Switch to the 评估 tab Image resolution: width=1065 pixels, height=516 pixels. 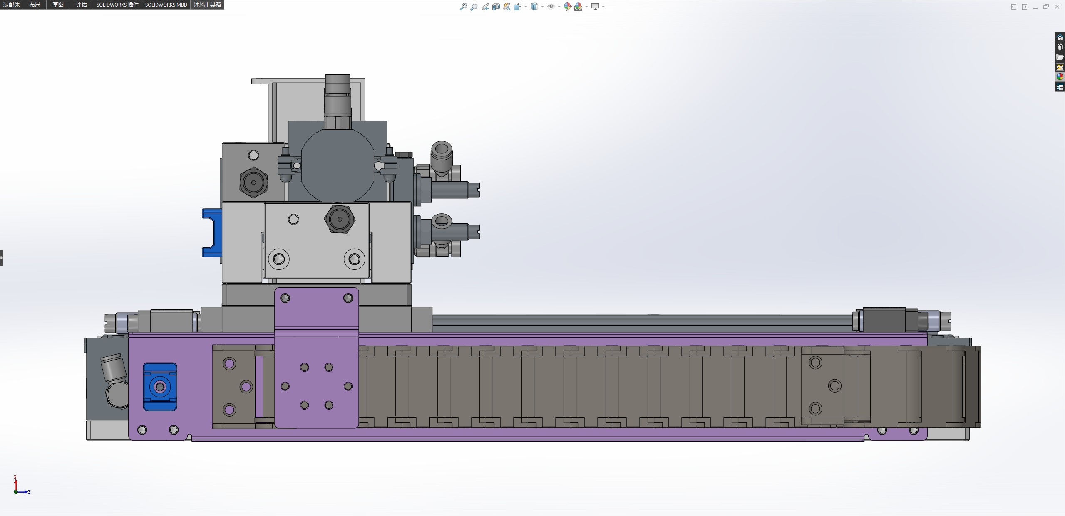point(82,5)
